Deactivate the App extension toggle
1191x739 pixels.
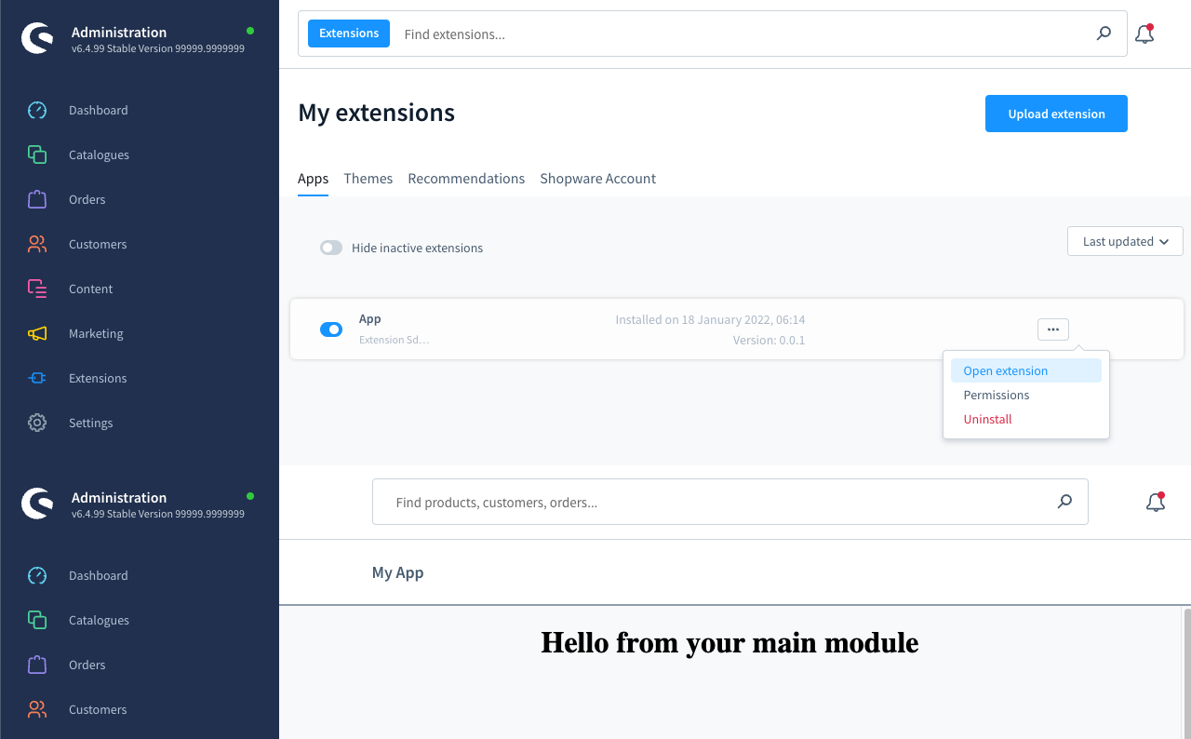click(x=331, y=329)
